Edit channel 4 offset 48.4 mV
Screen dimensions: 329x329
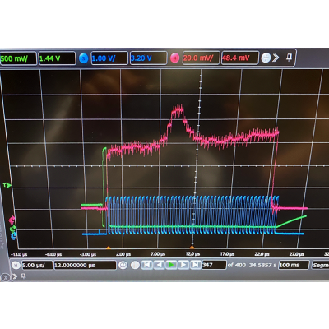pyautogui.click(x=240, y=58)
